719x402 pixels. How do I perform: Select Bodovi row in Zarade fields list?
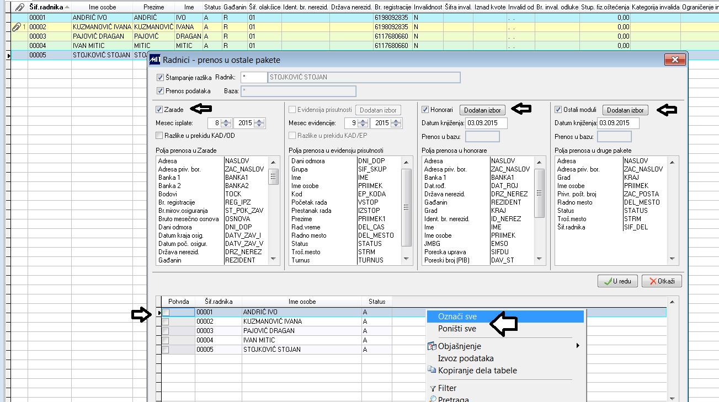click(212, 194)
